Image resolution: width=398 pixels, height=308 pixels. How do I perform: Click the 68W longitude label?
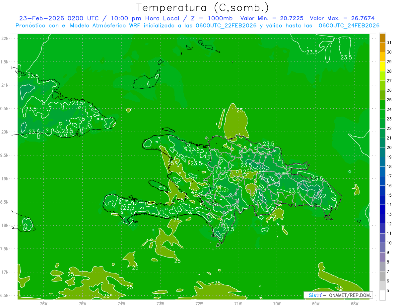[355, 304]
